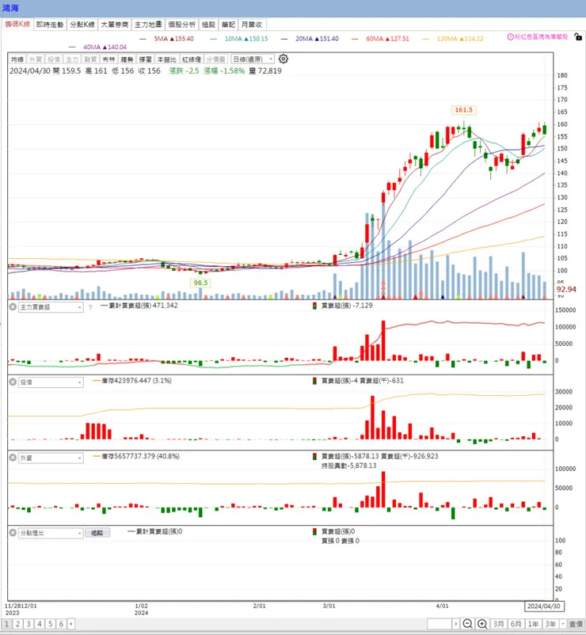
Task: Toggle the 投信 overlay button in chart toolbar
Action: pyautogui.click(x=54, y=59)
